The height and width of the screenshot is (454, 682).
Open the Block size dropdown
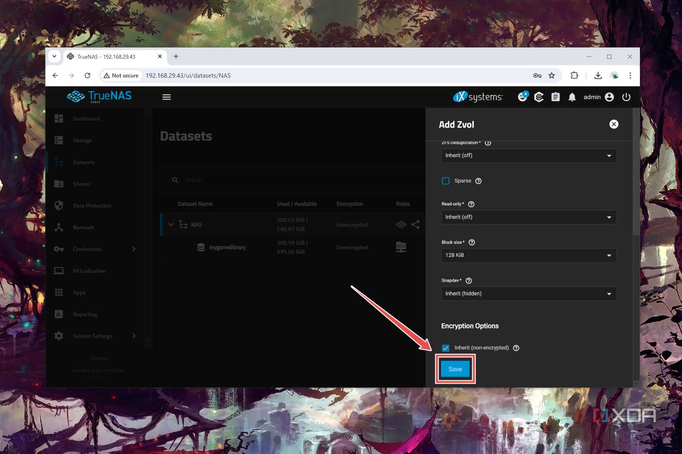(529, 255)
